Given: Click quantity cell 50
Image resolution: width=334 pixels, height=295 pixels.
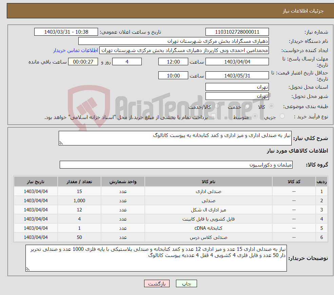Looking at the screenshot, I should [x=79, y=237].
